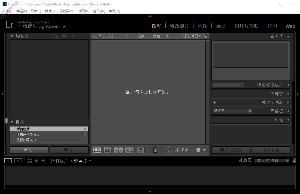Open activity center play arrow next to Lightroom

pyautogui.click(x=65, y=27)
